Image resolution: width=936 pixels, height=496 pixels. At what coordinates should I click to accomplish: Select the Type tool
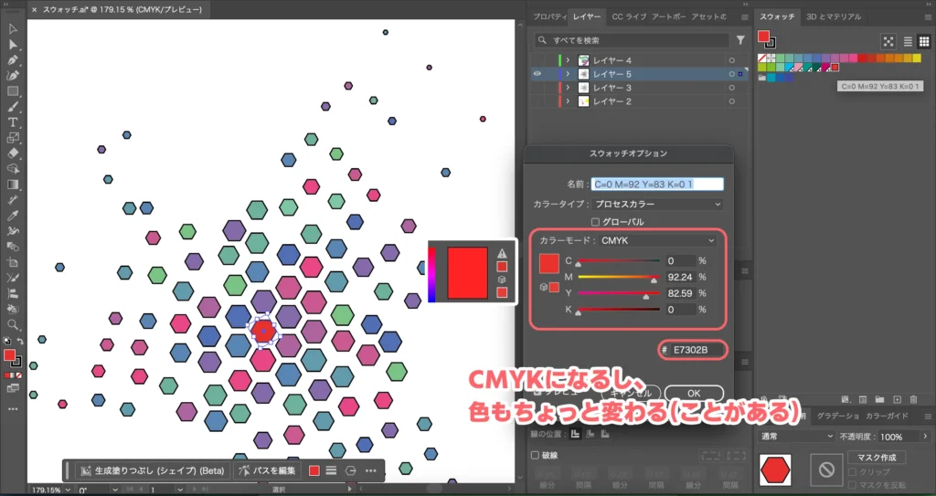point(13,122)
